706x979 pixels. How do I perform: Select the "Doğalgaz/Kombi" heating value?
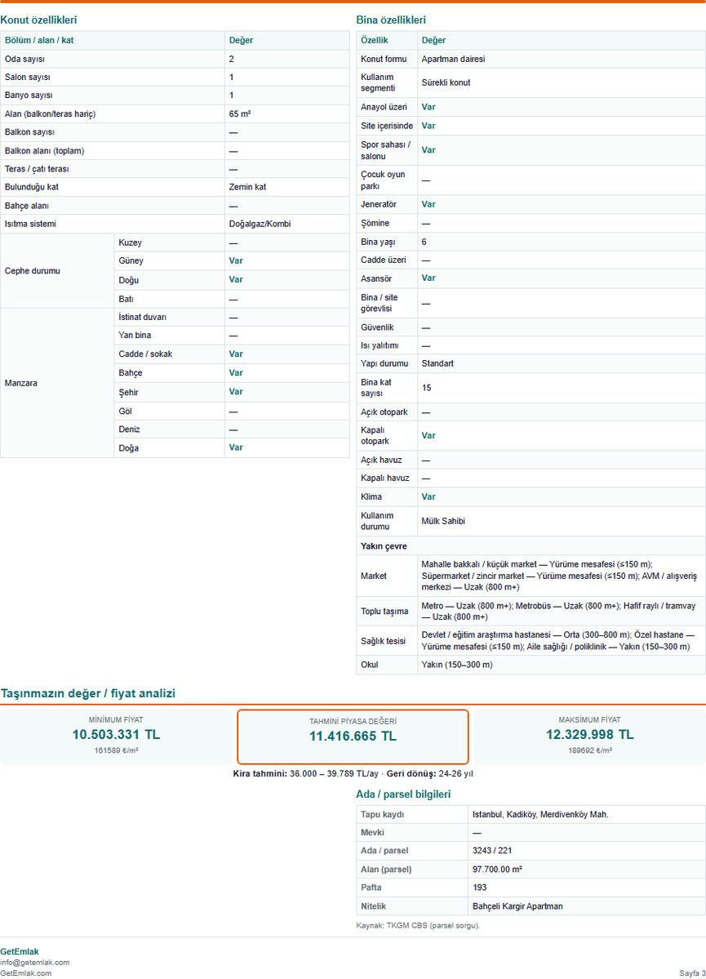tap(260, 224)
